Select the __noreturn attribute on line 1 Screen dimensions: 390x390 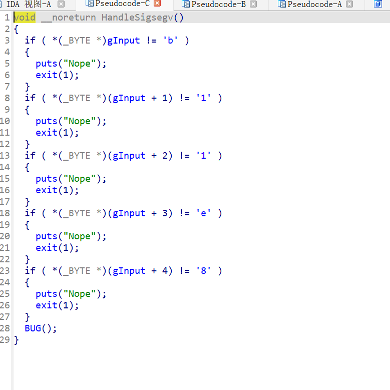pyautogui.click(x=69, y=18)
